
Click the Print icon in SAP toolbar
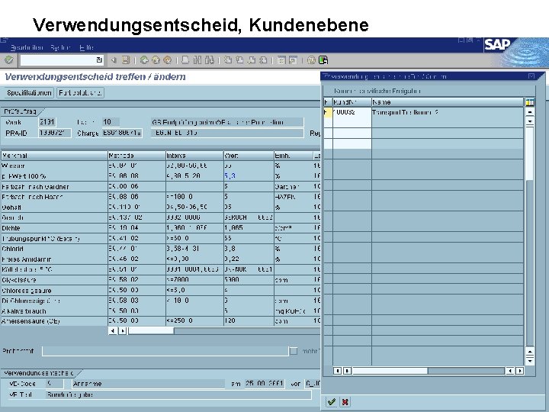click(185, 60)
